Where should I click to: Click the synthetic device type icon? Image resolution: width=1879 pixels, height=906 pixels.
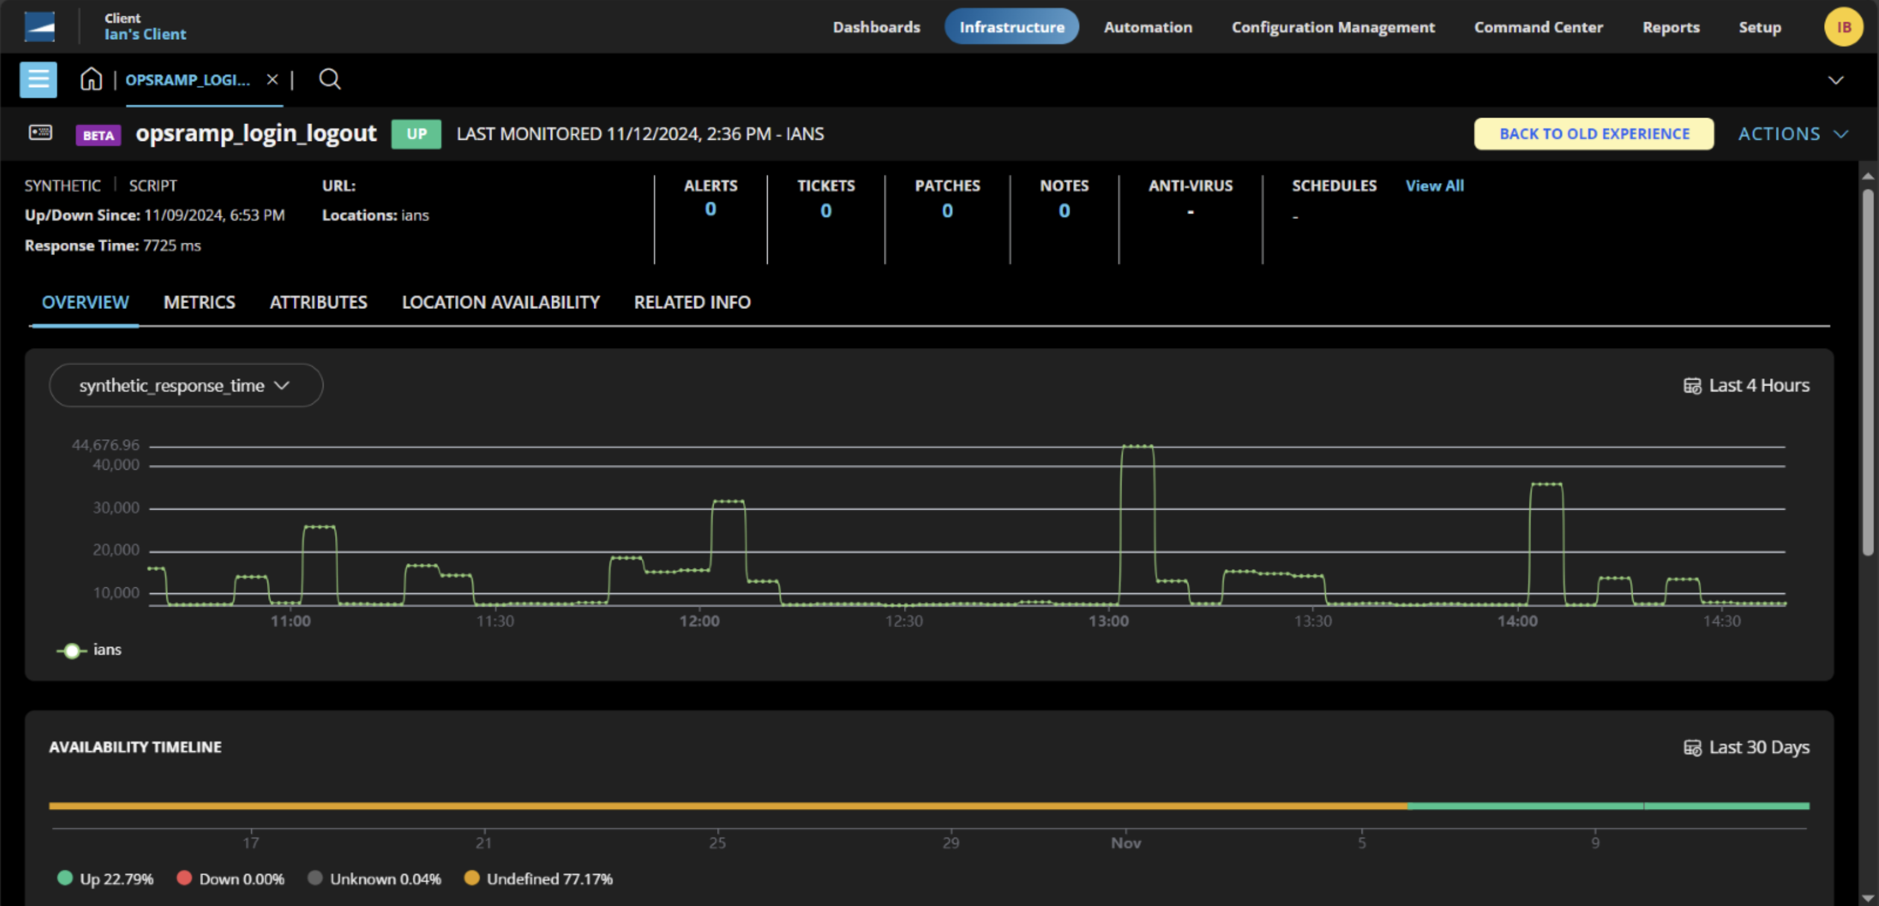tap(40, 133)
